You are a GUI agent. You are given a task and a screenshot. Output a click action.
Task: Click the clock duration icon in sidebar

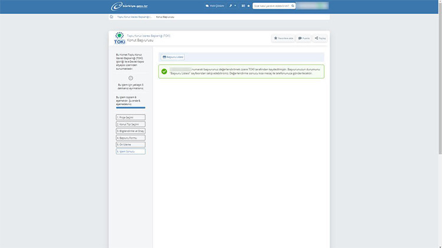click(130, 78)
